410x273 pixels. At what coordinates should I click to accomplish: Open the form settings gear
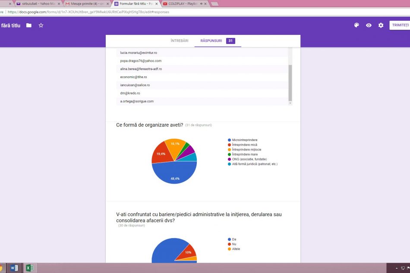(381, 25)
